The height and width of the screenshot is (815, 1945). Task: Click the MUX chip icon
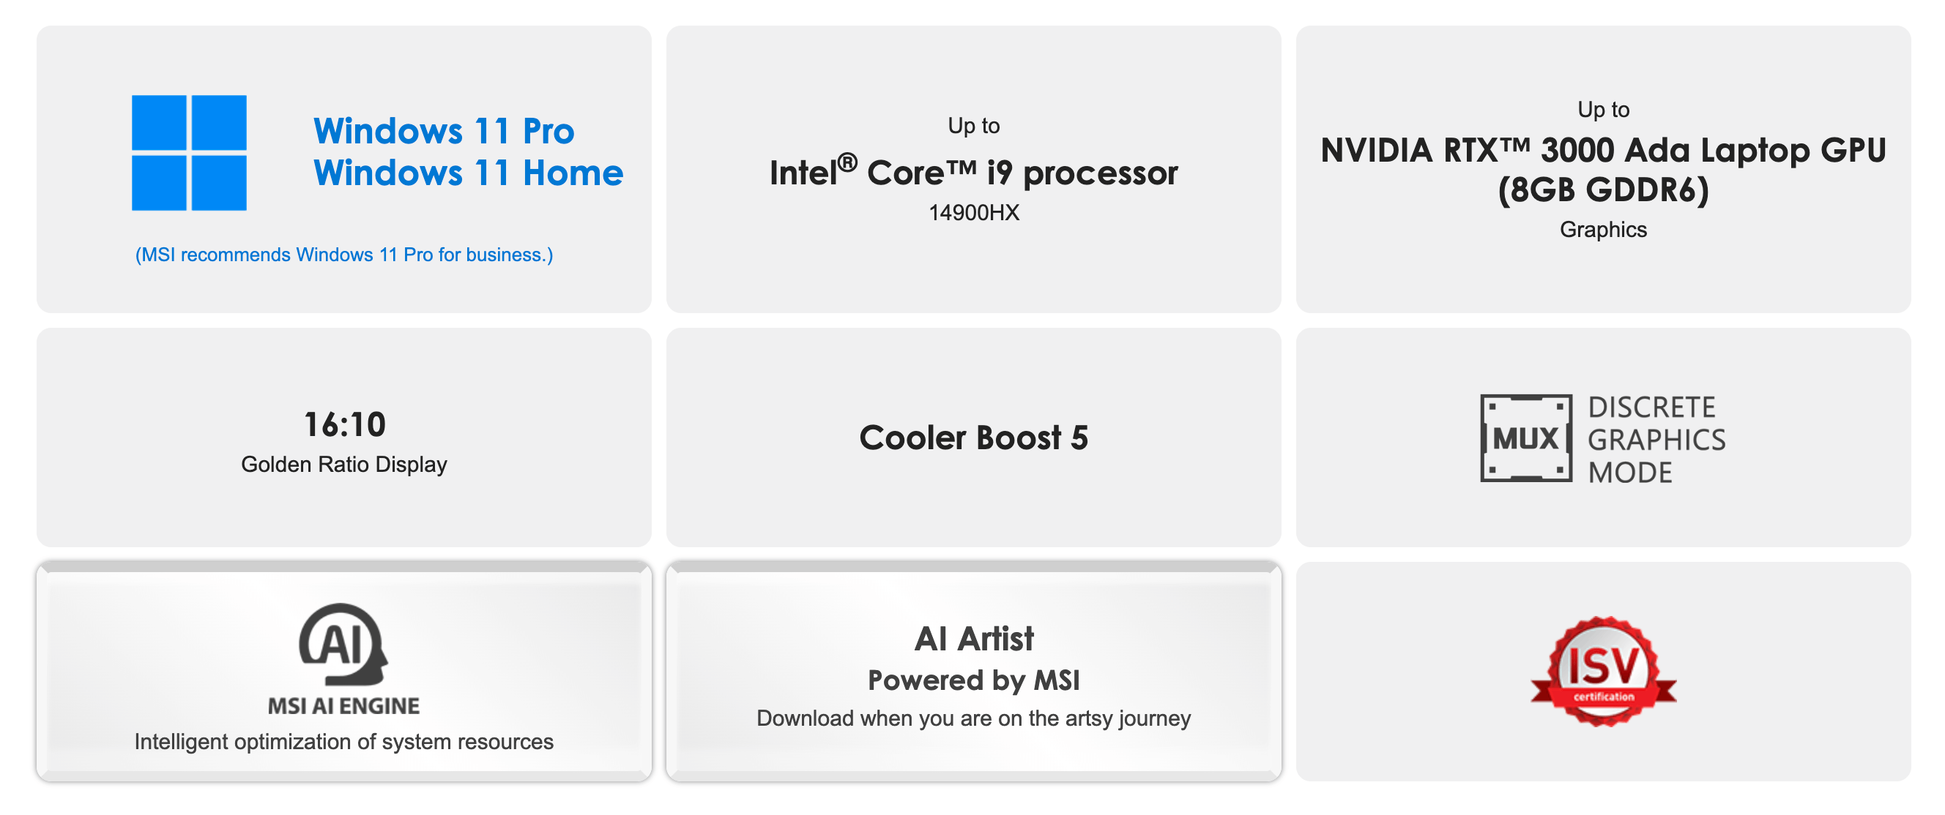1526,437
